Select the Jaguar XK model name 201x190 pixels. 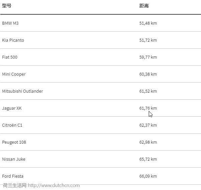(12, 108)
